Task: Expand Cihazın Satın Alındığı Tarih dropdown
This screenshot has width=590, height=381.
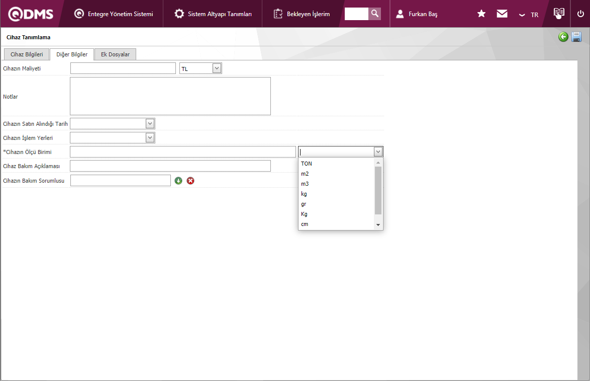Action: point(150,123)
